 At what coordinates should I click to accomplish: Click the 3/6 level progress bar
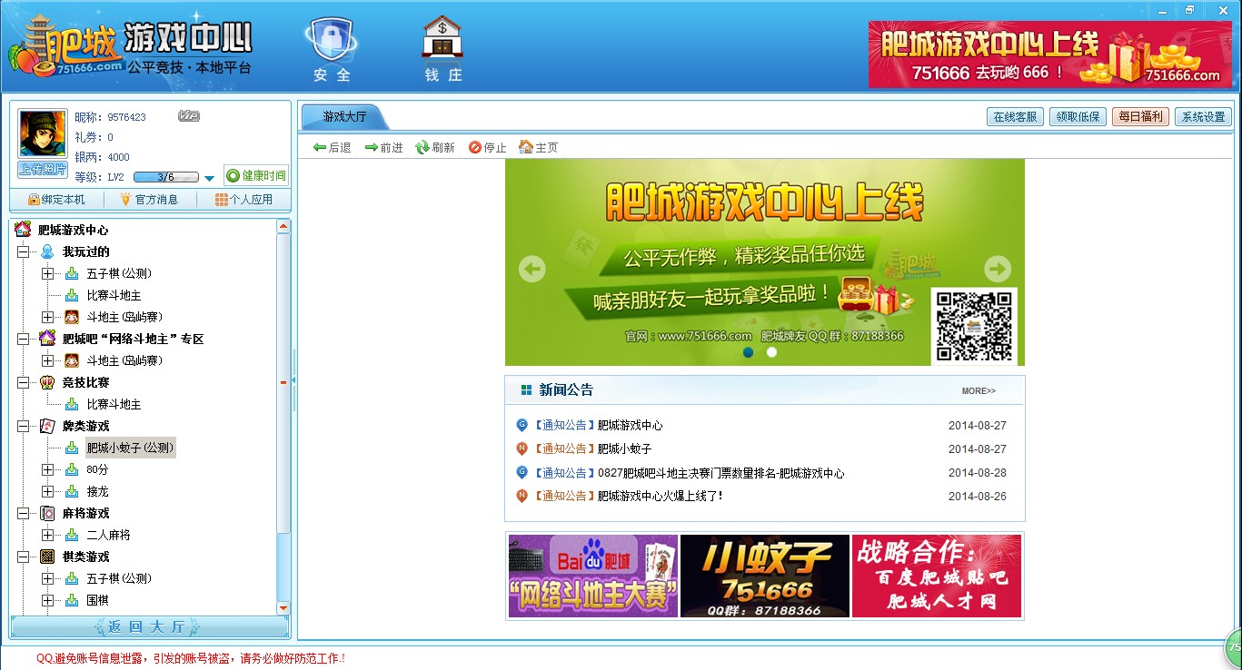tap(165, 177)
